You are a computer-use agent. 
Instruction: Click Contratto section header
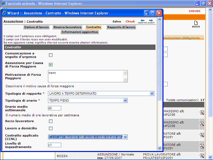coord(80,47)
